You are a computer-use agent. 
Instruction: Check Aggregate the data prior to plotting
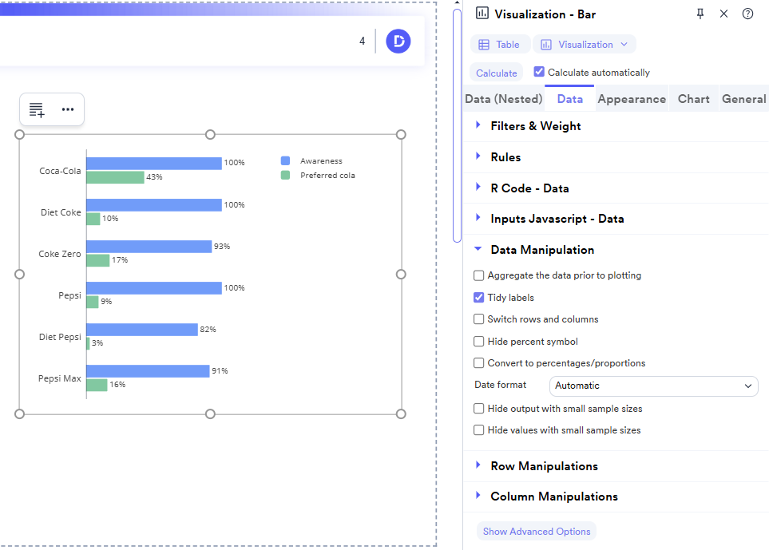click(x=479, y=275)
